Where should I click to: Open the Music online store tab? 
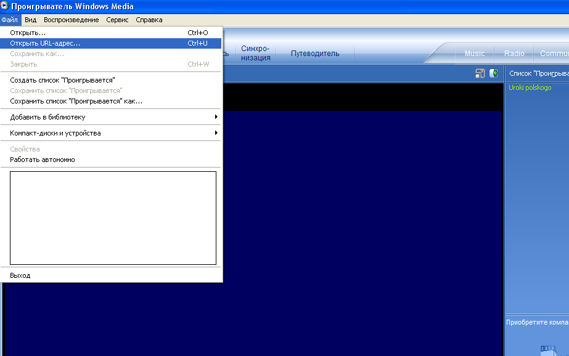point(475,54)
